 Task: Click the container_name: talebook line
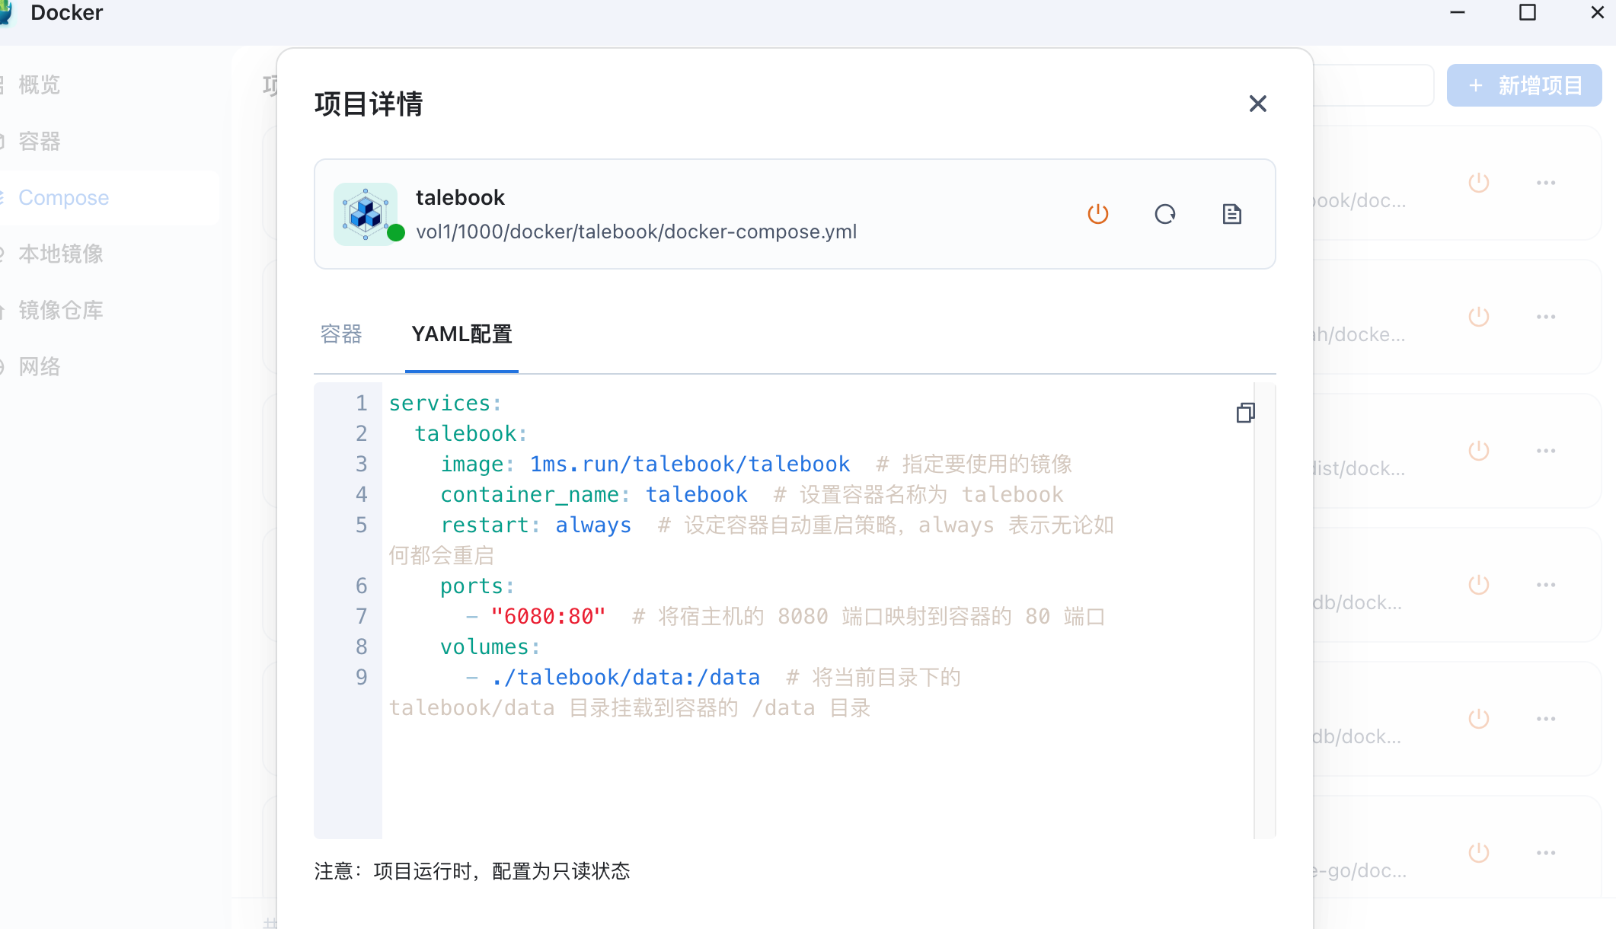593,494
